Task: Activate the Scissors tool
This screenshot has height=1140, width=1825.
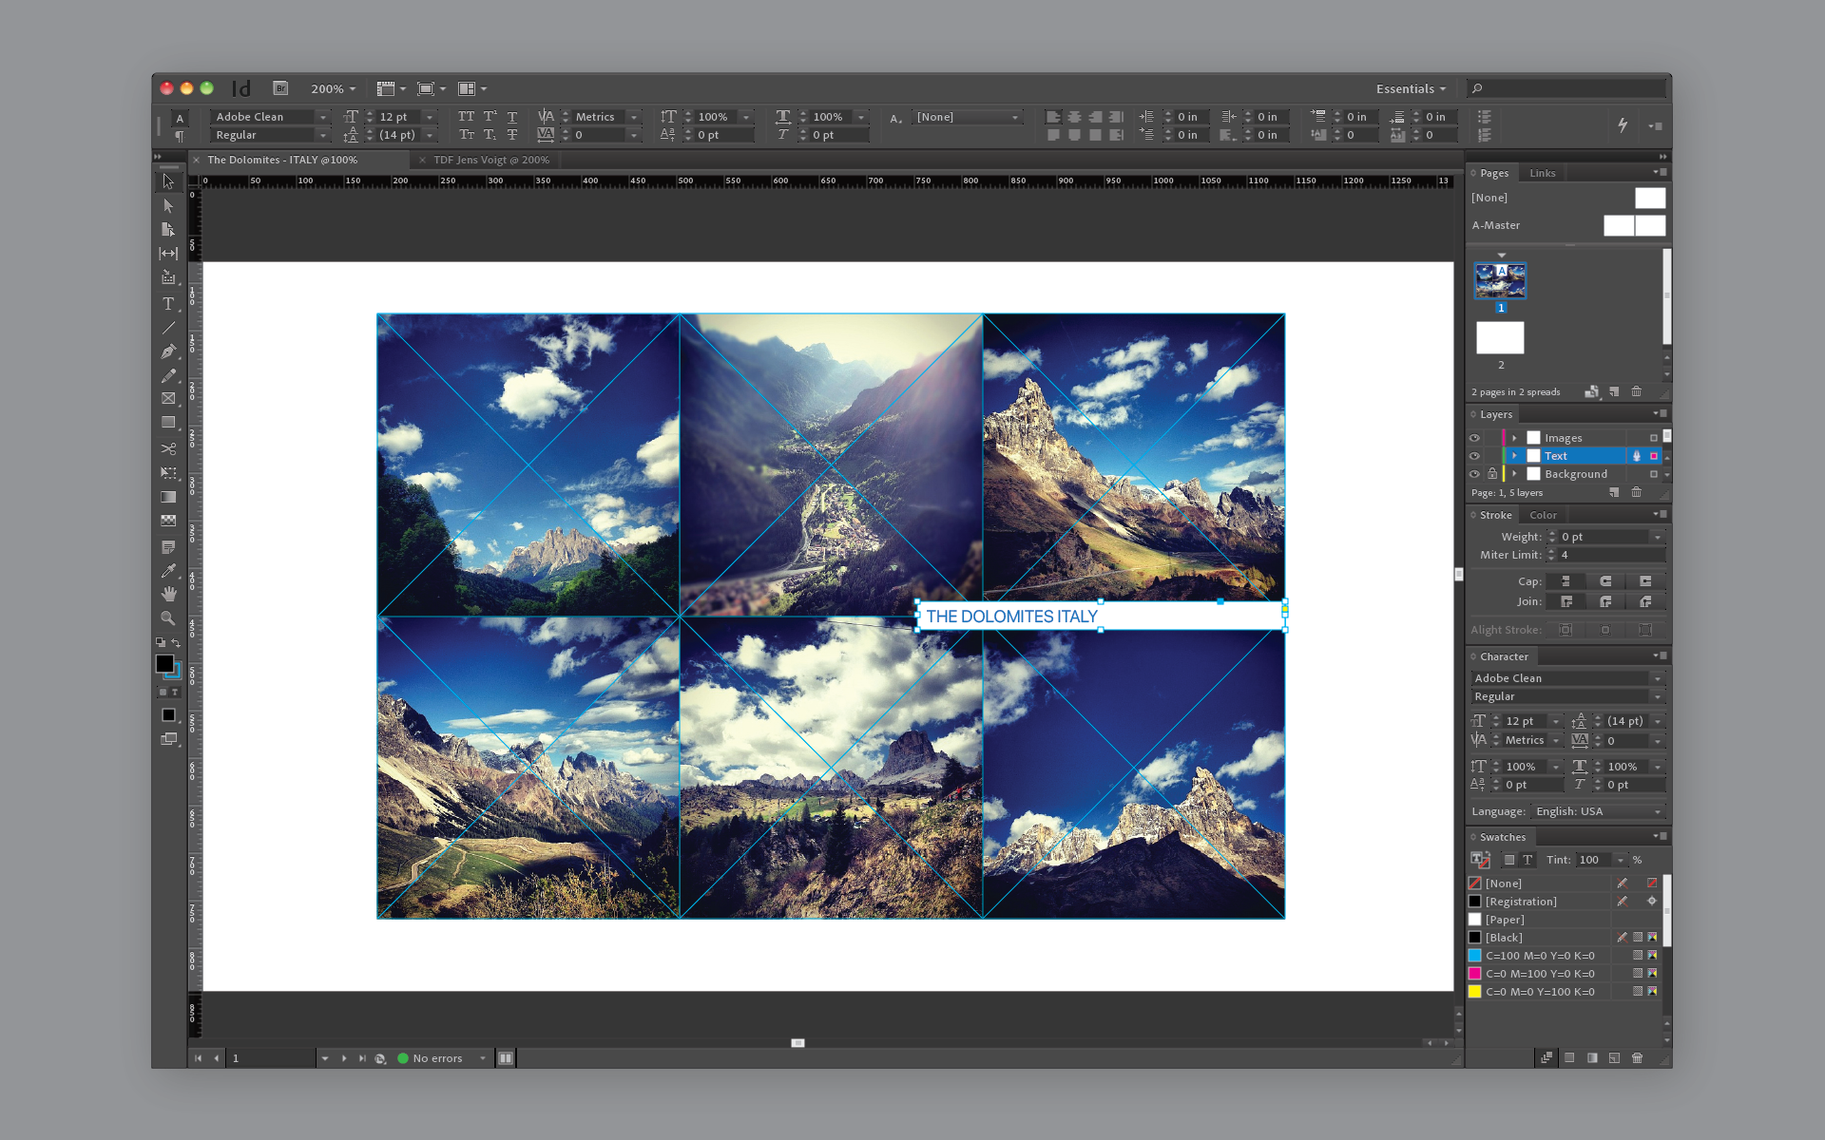Action: (x=168, y=448)
